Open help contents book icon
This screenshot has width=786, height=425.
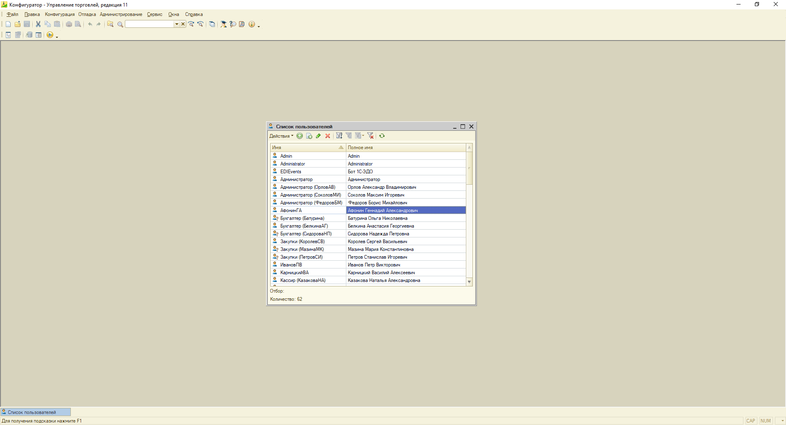(242, 24)
